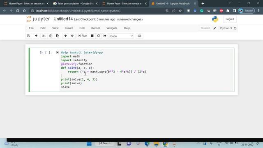Toggle the browser side panel icon

click(234, 11)
